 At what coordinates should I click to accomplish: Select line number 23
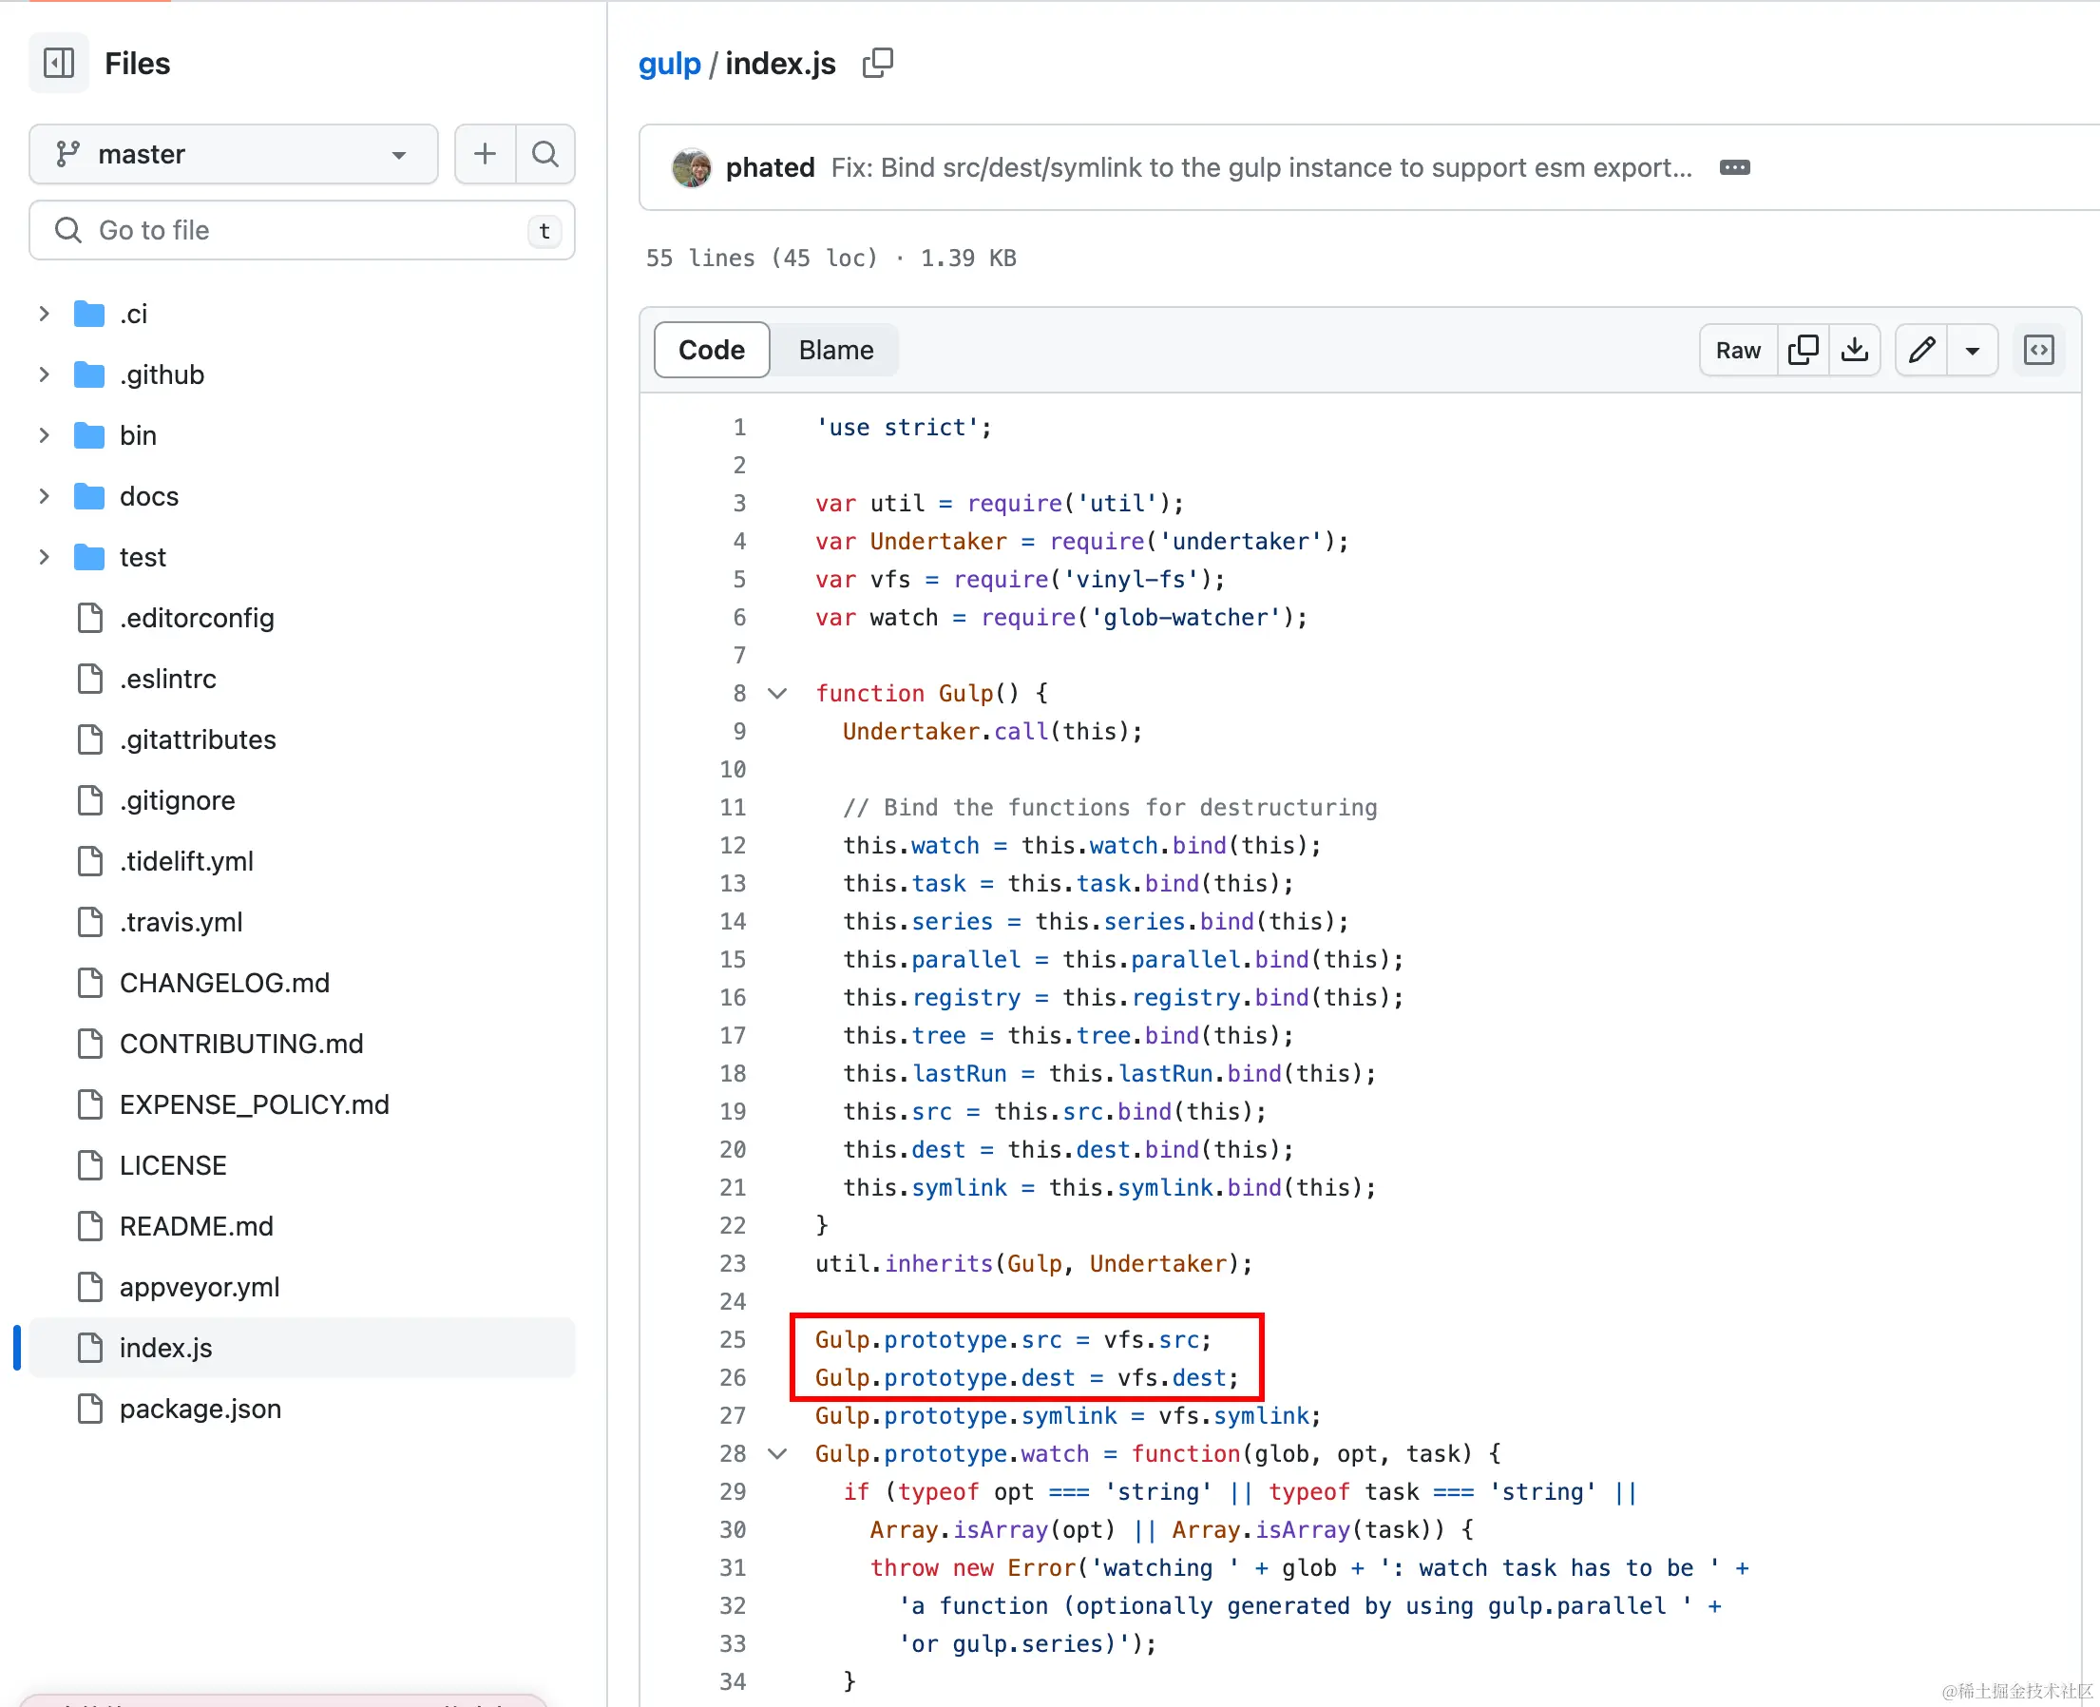point(733,1264)
